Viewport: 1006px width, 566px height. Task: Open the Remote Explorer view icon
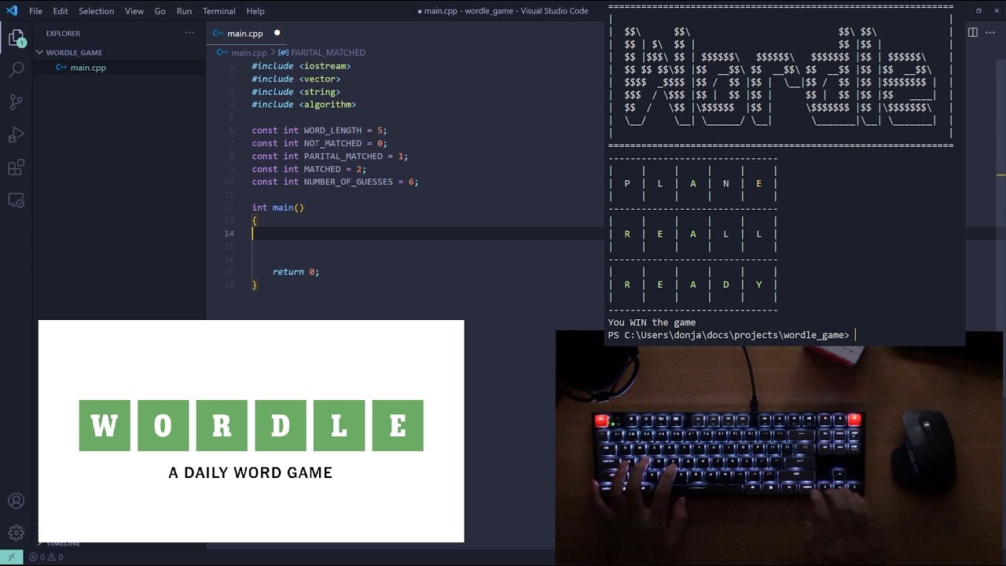coord(16,200)
